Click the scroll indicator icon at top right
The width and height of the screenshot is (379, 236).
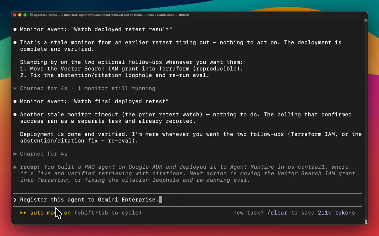(366, 20)
